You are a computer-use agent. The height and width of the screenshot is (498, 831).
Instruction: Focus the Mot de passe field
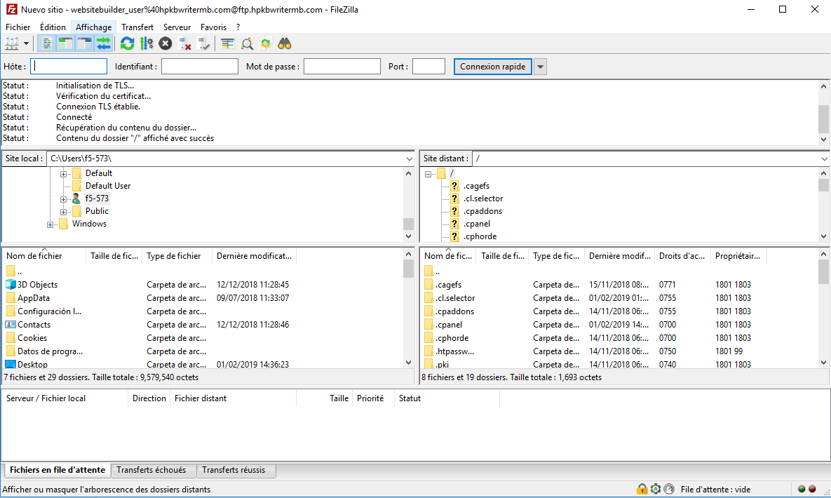[342, 67]
